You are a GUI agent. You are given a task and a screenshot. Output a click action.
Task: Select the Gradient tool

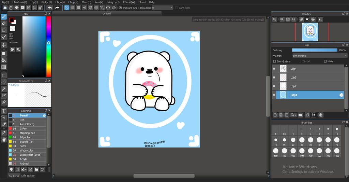coord(4,67)
